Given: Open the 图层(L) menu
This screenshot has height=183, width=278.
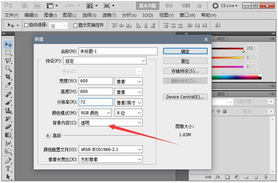Looking at the screenshot, I should [x=70, y=15].
